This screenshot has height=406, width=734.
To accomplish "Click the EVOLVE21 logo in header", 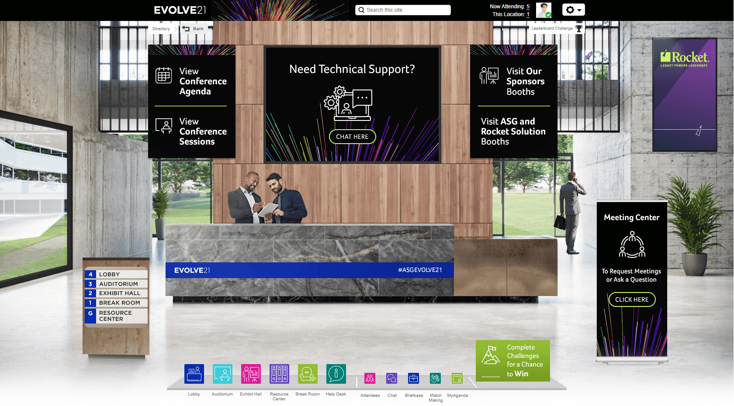I will tap(180, 10).
